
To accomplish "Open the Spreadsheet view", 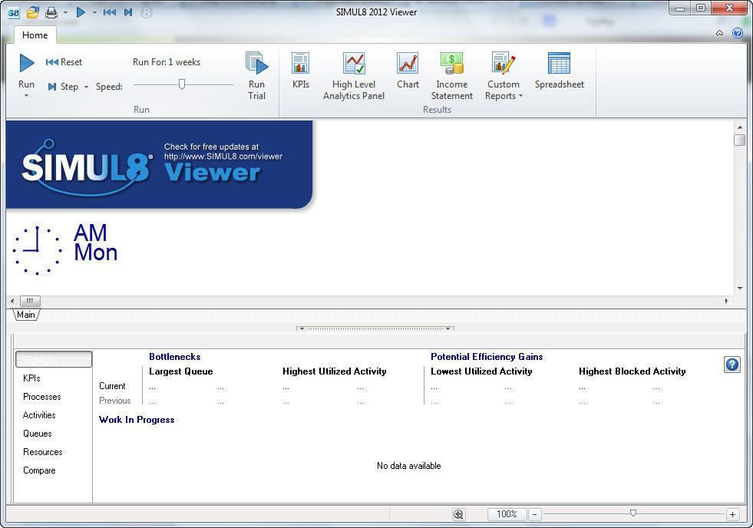I will point(560,71).
